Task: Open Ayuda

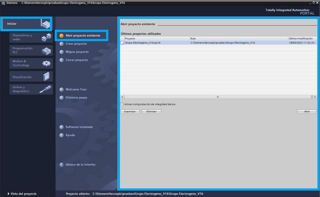Action: tap(70, 135)
